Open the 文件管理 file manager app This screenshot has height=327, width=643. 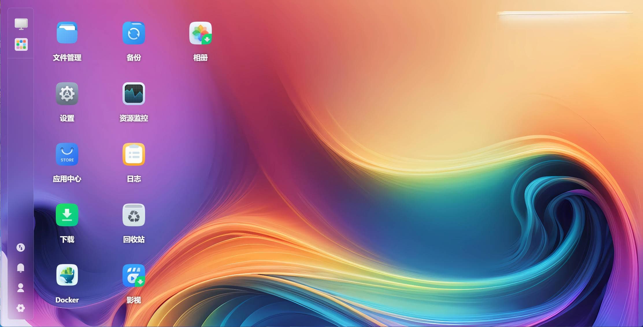point(67,33)
